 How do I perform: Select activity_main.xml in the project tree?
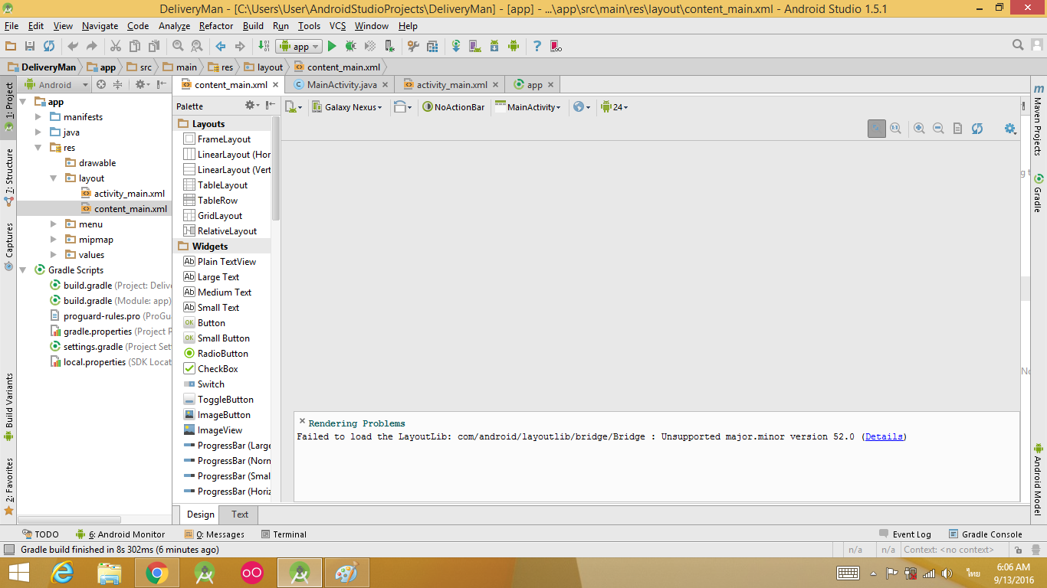pos(123,194)
